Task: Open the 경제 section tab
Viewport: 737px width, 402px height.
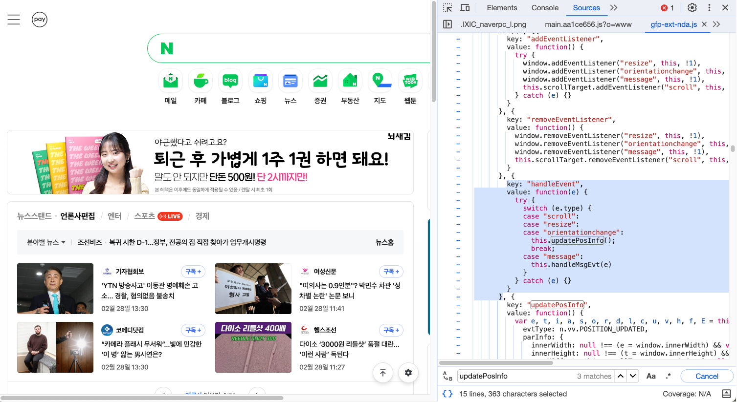Action: pyautogui.click(x=202, y=216)
